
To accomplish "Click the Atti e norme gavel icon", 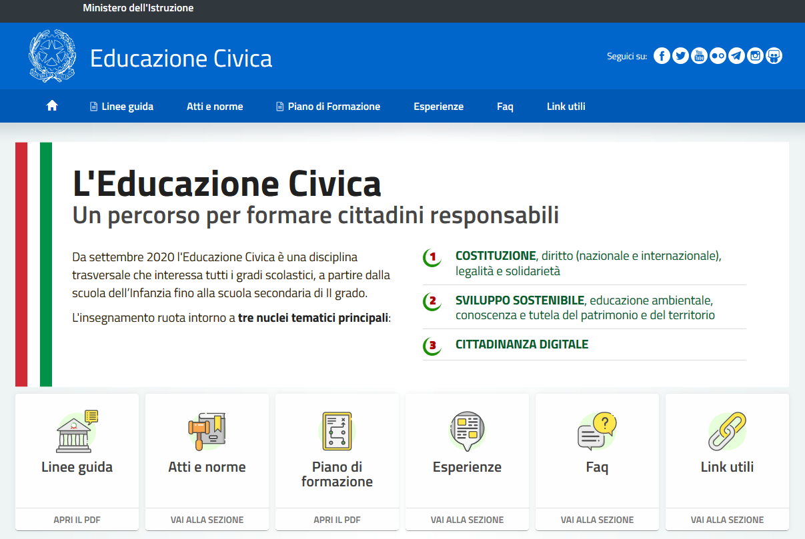I will click(x=207, y=431).
